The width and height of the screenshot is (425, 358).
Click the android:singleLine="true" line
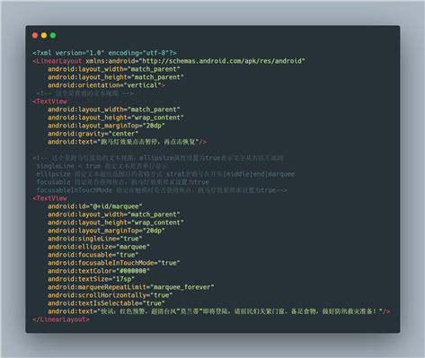(x=95, y=239)
